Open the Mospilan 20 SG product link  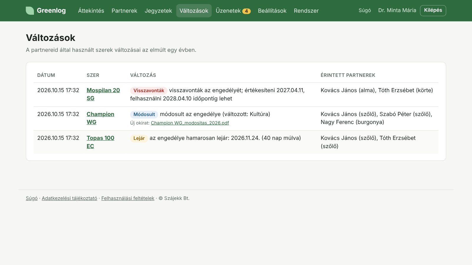[103, 94]
